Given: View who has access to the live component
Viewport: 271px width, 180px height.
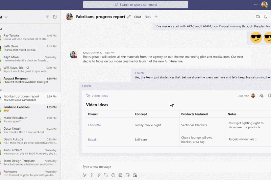Looking at the screenshot, I should coord(261,96).
